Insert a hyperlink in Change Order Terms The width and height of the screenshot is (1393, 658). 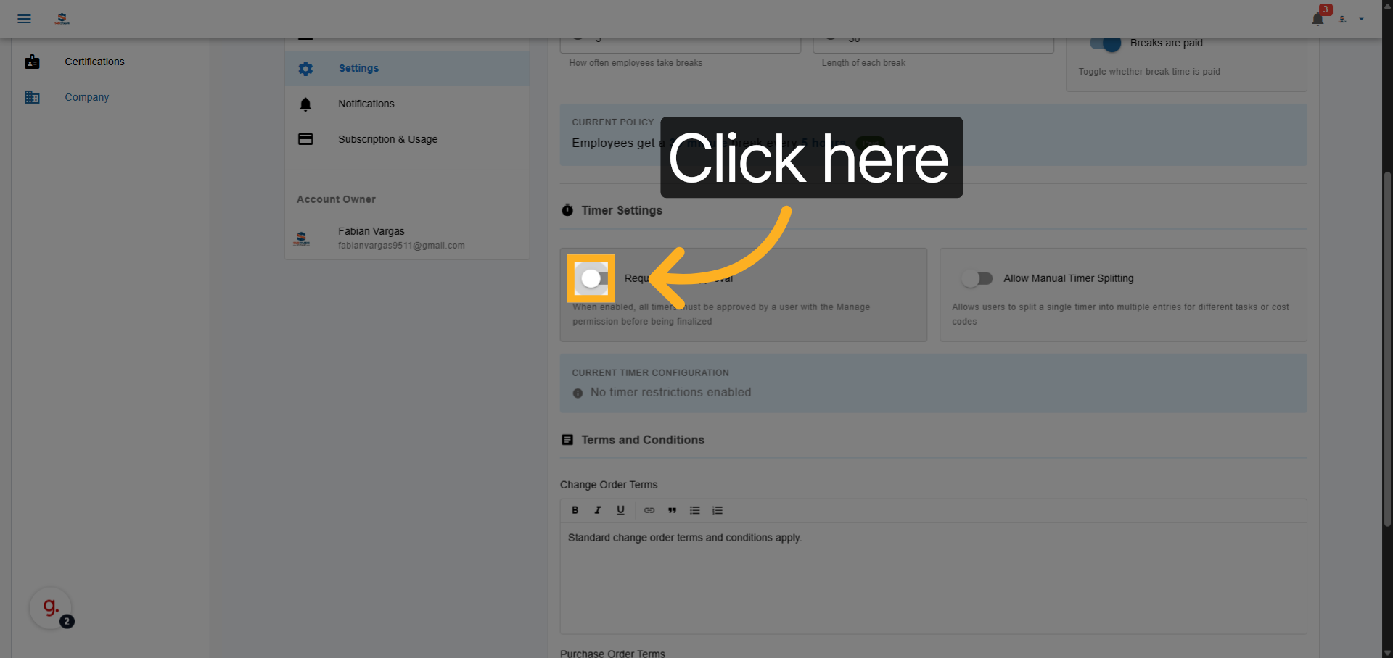point(649,510)
